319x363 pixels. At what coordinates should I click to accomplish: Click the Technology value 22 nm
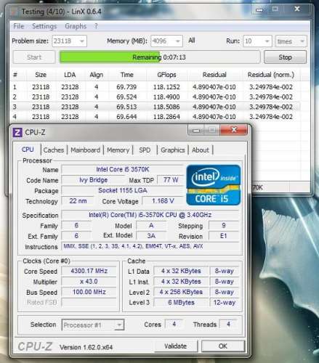(x=78, y=201)
